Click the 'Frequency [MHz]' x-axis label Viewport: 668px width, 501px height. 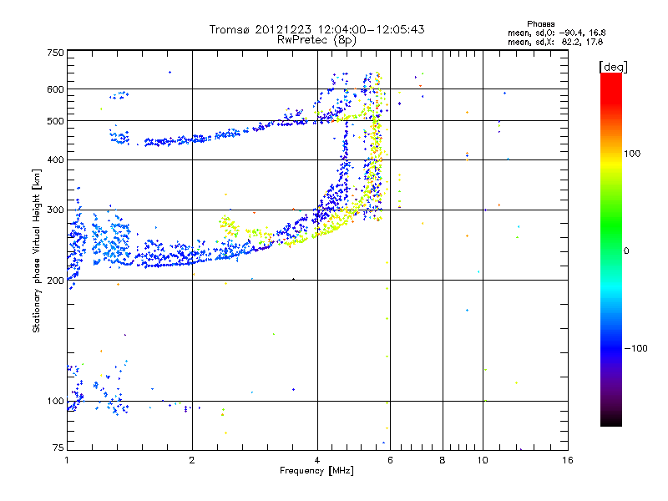pyautogui.click(x=316, y=471)
